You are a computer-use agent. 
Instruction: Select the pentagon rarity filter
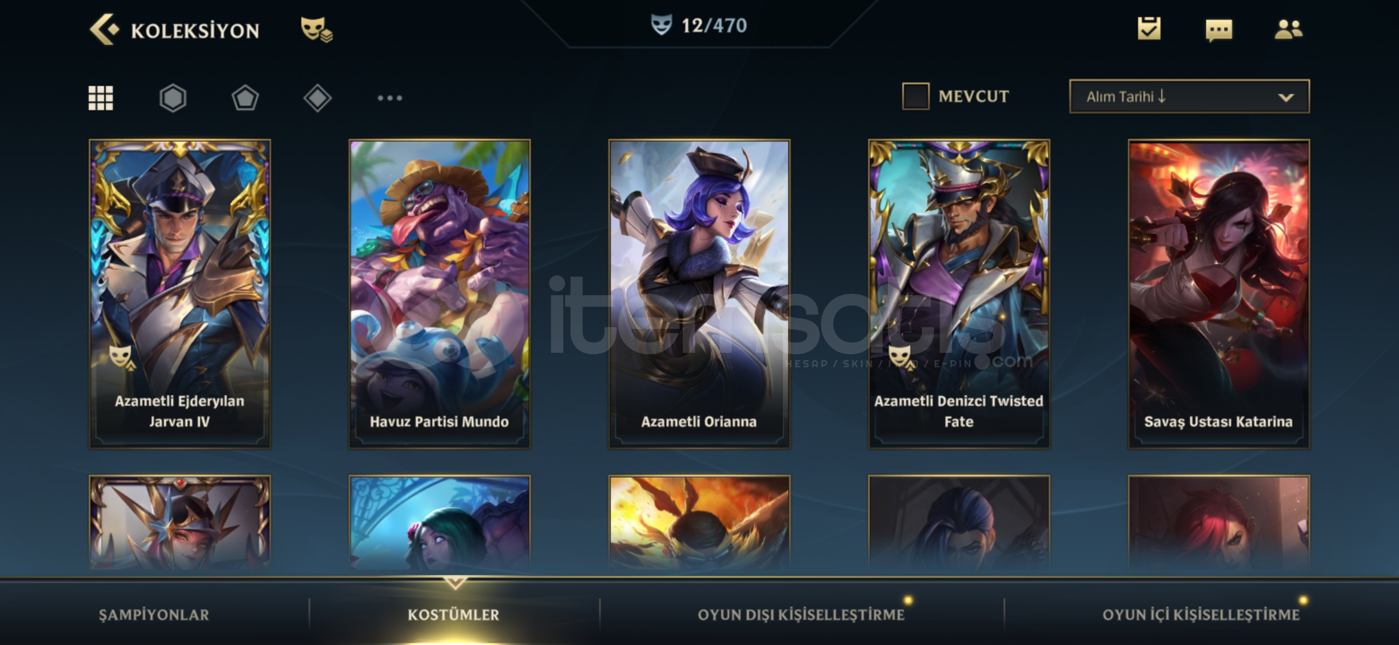point(245,98)
